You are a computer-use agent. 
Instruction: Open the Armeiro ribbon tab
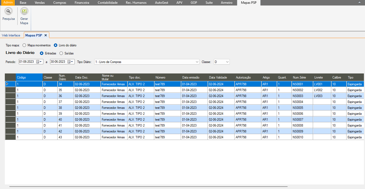(x=227, y=3)
